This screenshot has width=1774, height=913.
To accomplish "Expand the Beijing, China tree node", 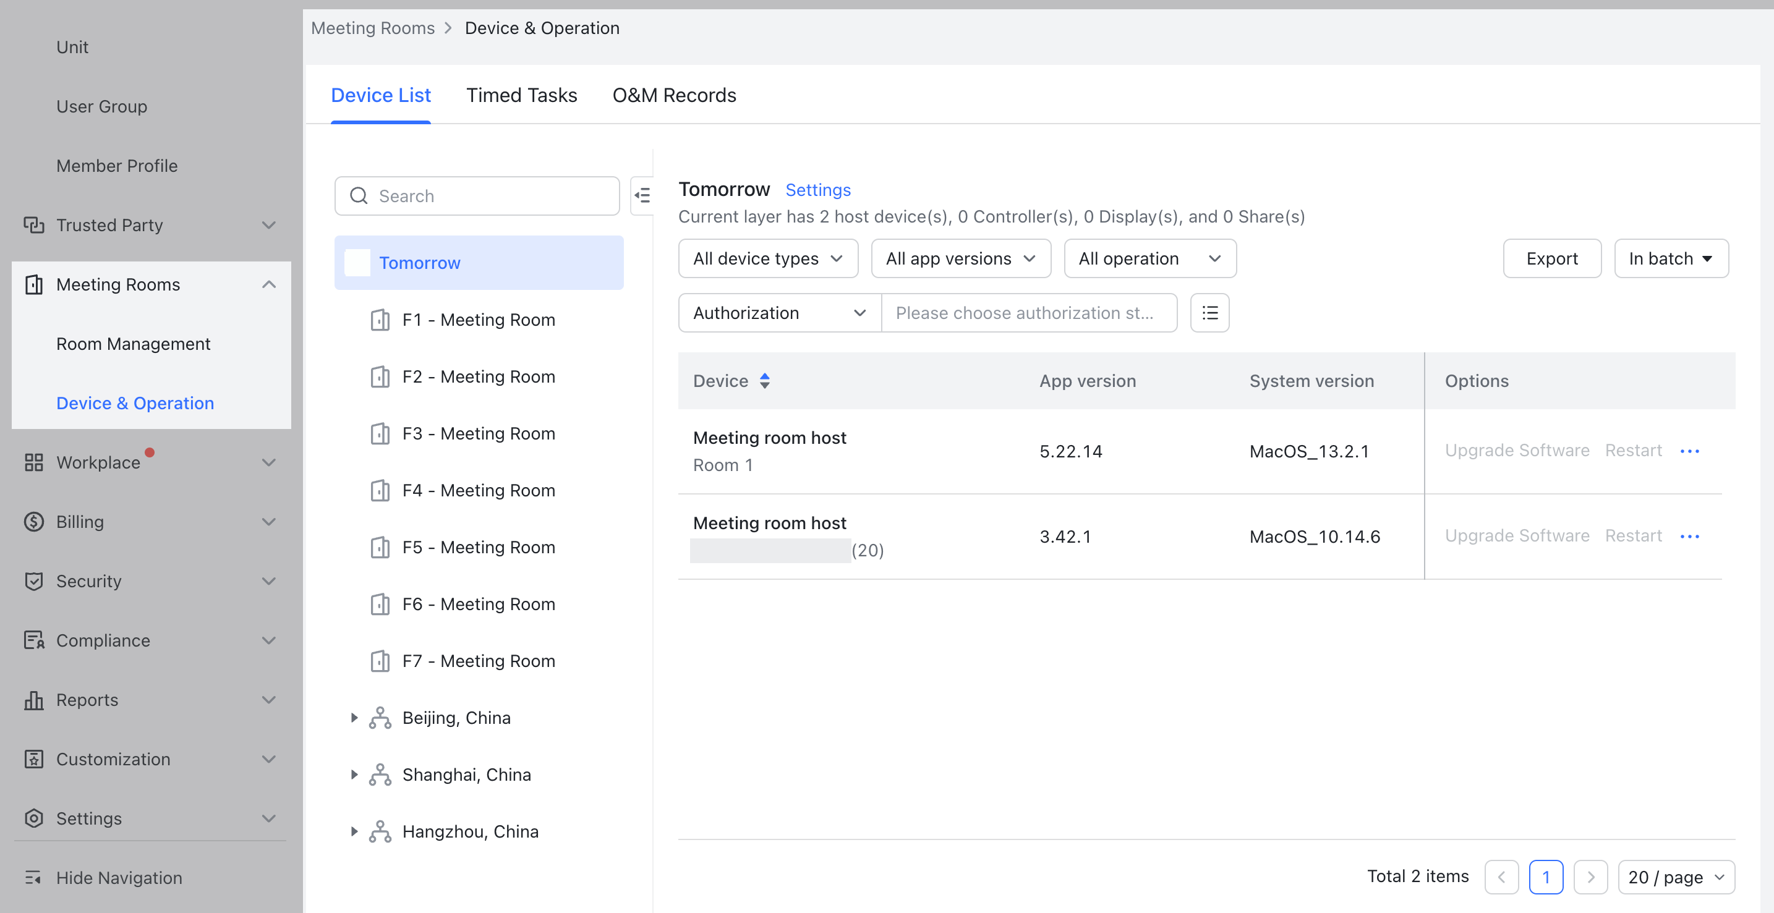I will click(354, 718).
